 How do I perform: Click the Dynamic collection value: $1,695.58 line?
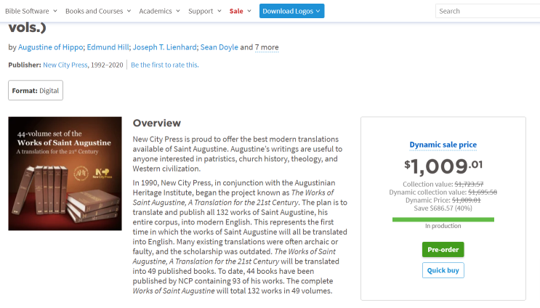(443, 192)
